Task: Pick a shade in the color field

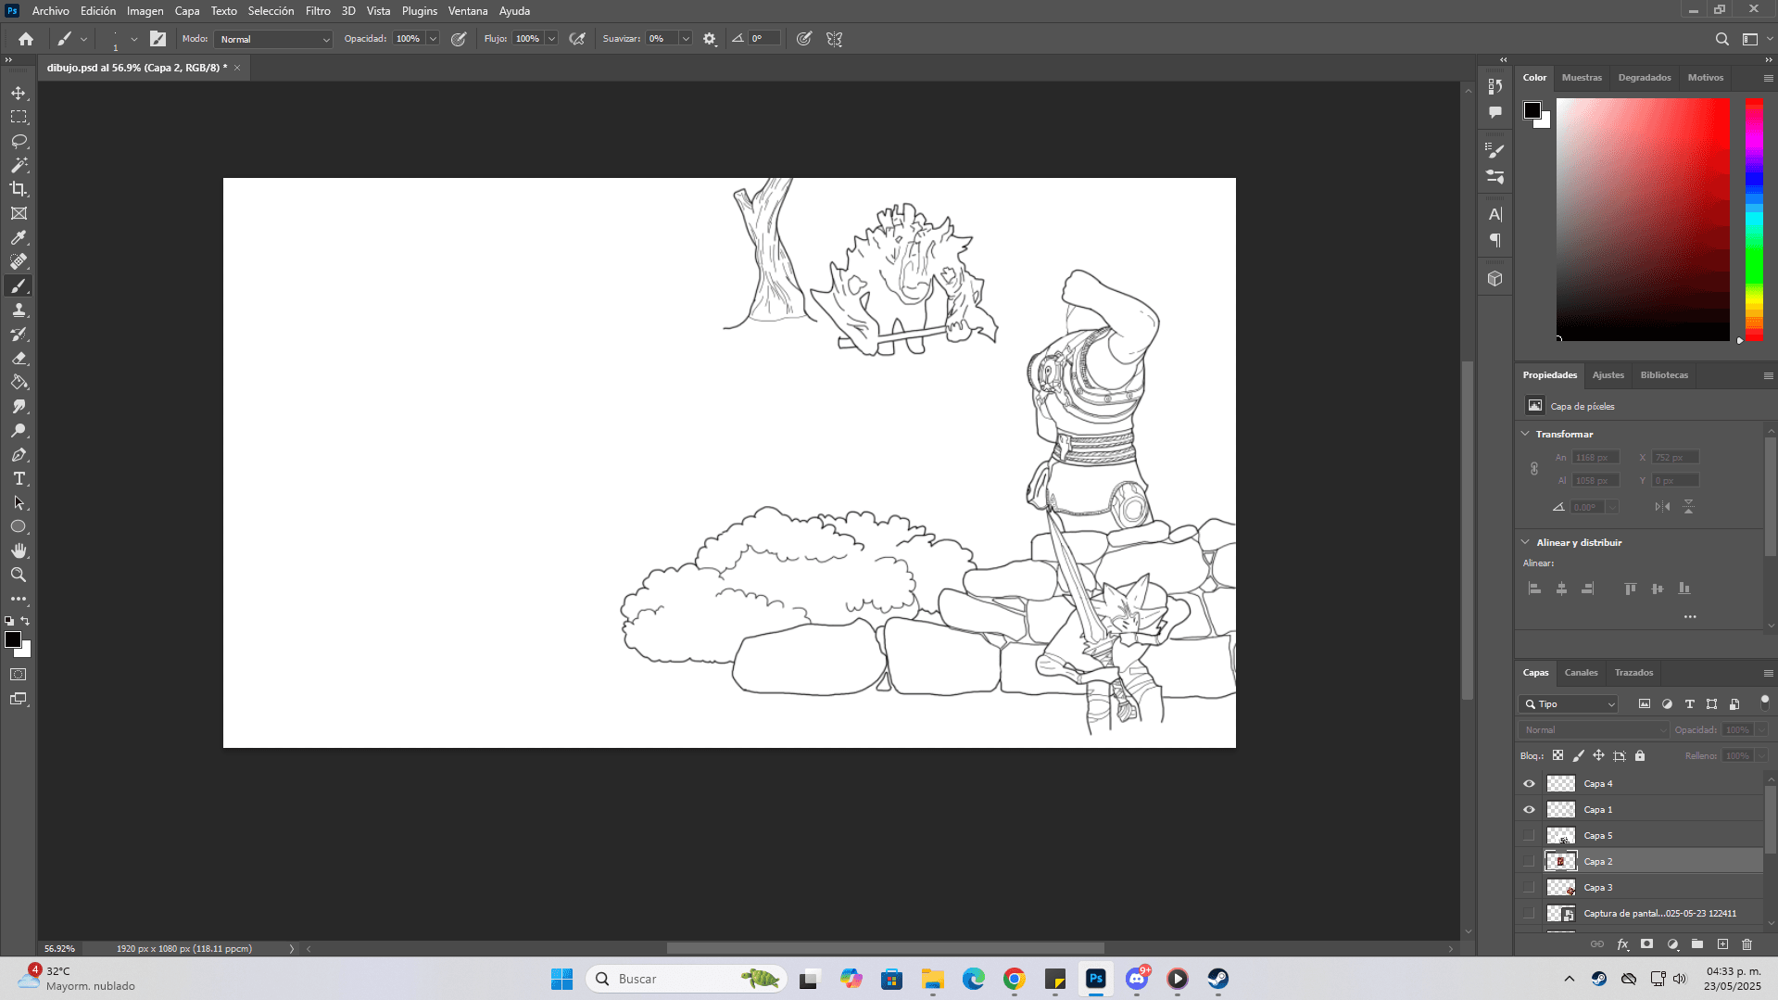Action: [x=1643, y=220]
